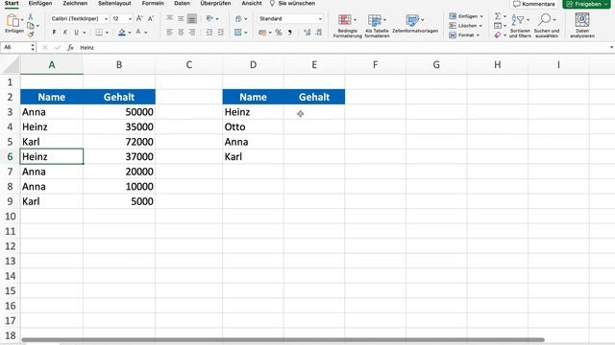Toggle bottom align highlighted button

192,18
